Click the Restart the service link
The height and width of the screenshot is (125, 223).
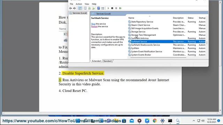[x=94, y=26]
